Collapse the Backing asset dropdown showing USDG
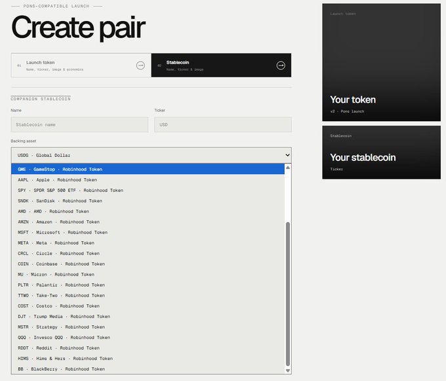 (x=152, y=155)
